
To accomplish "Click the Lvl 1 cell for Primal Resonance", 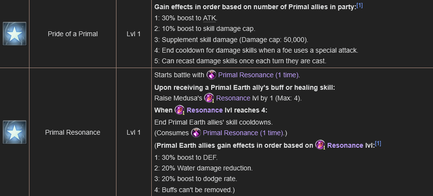I will 134,132.
